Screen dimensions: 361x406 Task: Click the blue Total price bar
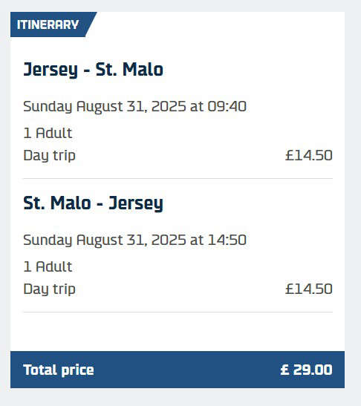tap(178, 370)
